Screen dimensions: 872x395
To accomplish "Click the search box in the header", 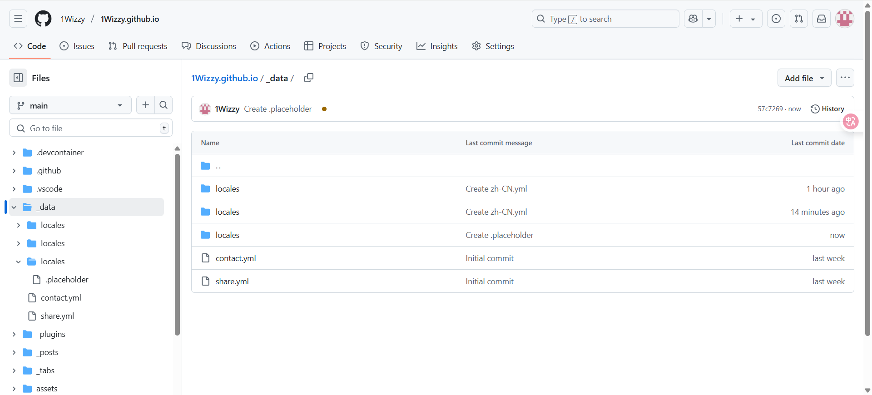I will point(605,19).
